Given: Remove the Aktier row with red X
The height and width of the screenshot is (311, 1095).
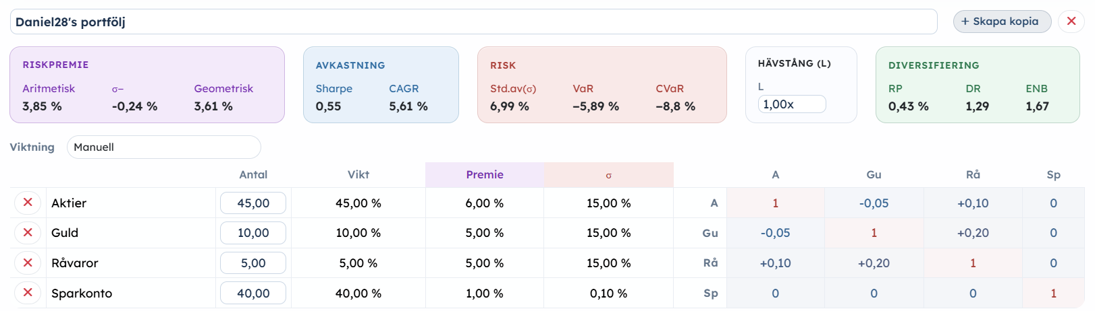Looking at the screenshot, I should (28, 203).
